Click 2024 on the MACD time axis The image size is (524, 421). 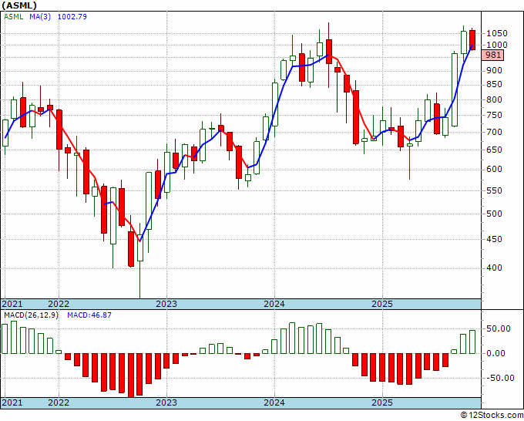[274, 402]
